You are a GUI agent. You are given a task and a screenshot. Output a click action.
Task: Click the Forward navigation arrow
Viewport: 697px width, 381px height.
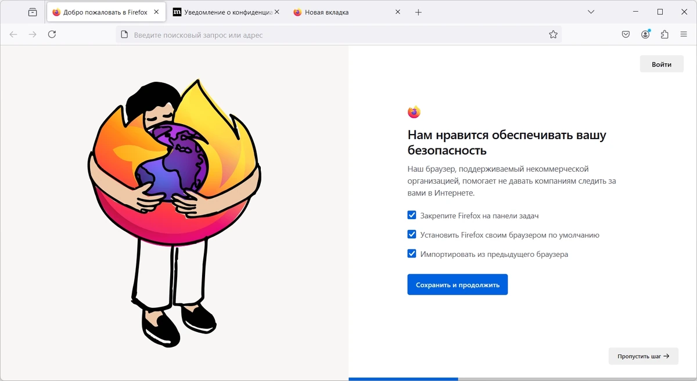pyautogui.click(x=33, y=34)
